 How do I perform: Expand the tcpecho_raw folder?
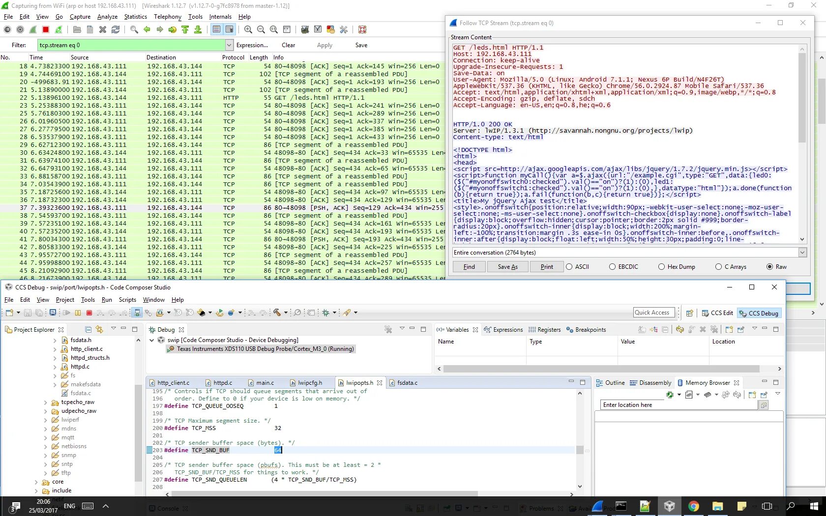tap(46, 402)
